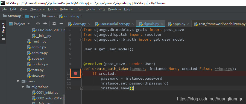Viewport: 246px width, 104px height.
Task: Click the Project panel scrollbar
Action: coord(64,99)
